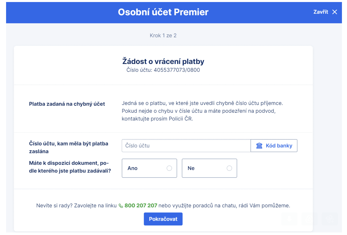Click the Platba zadaná na chybný účet label

point(67,104)
